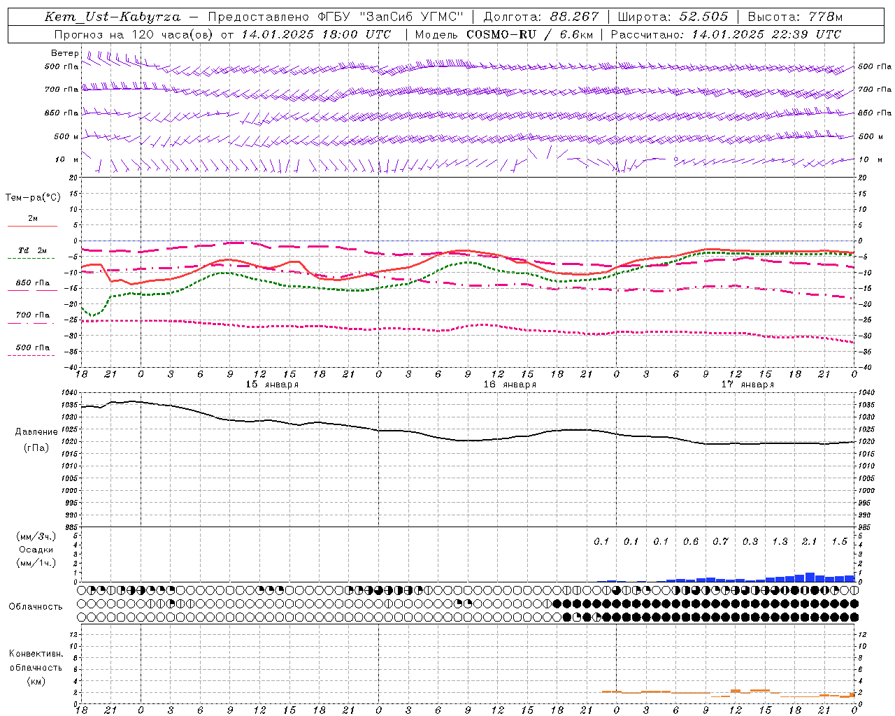Click the date label 17 января
The width and height of the screenshot is (895, 716).
[x=747, y=385]
